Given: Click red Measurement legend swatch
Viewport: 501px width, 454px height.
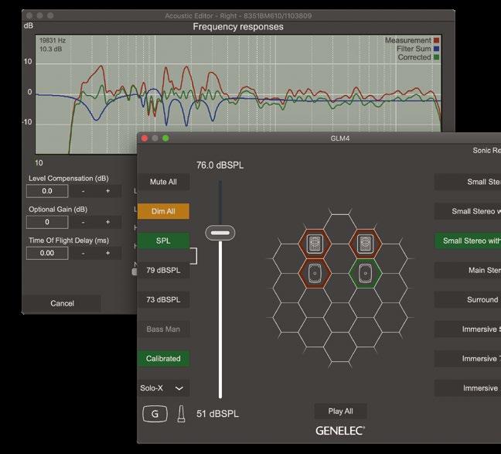Looking at the screenshot, I should click(437, 40).
